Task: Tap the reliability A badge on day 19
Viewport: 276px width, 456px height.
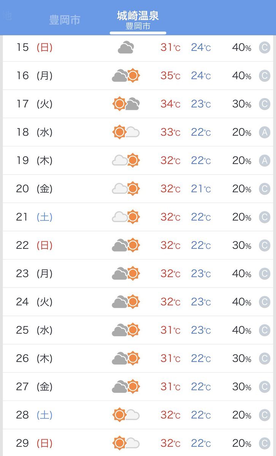Action: point(264,161)
